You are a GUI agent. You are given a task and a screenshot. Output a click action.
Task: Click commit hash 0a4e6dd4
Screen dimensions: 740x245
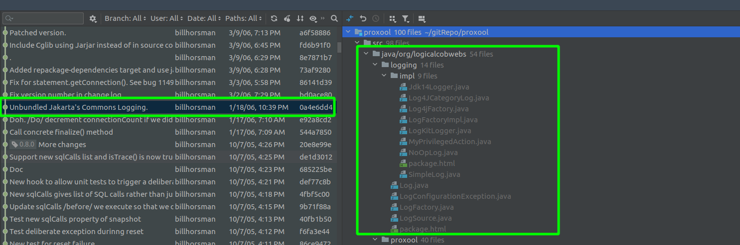pyautogui.click(x=316, y=107)
